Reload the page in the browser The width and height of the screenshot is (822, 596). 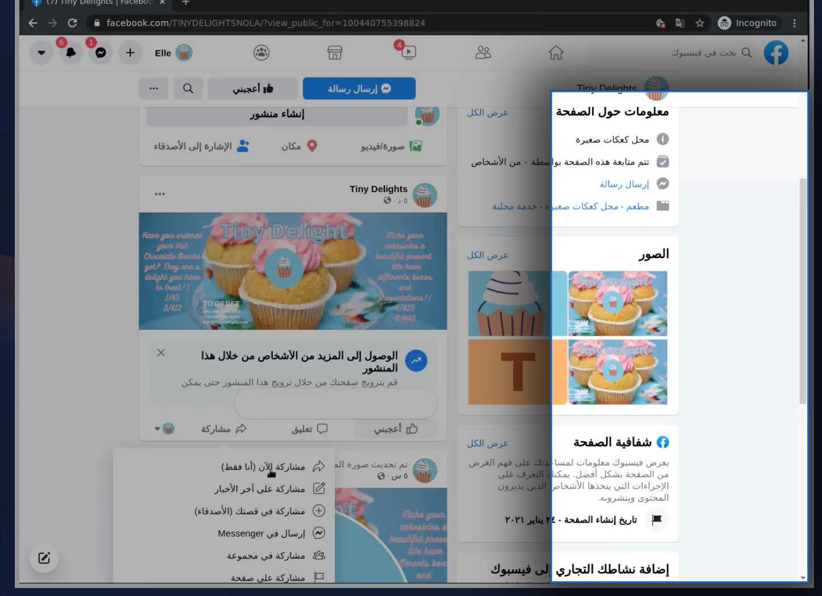click(x=72, y=23)
